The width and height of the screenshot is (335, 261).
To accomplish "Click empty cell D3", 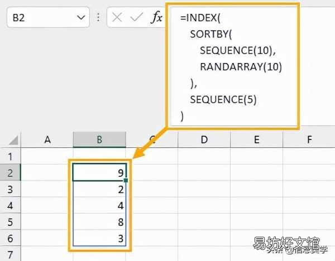I will tap(204, 189).
